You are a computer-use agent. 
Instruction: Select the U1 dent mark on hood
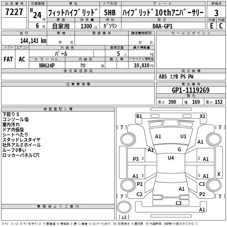[183, 136]
